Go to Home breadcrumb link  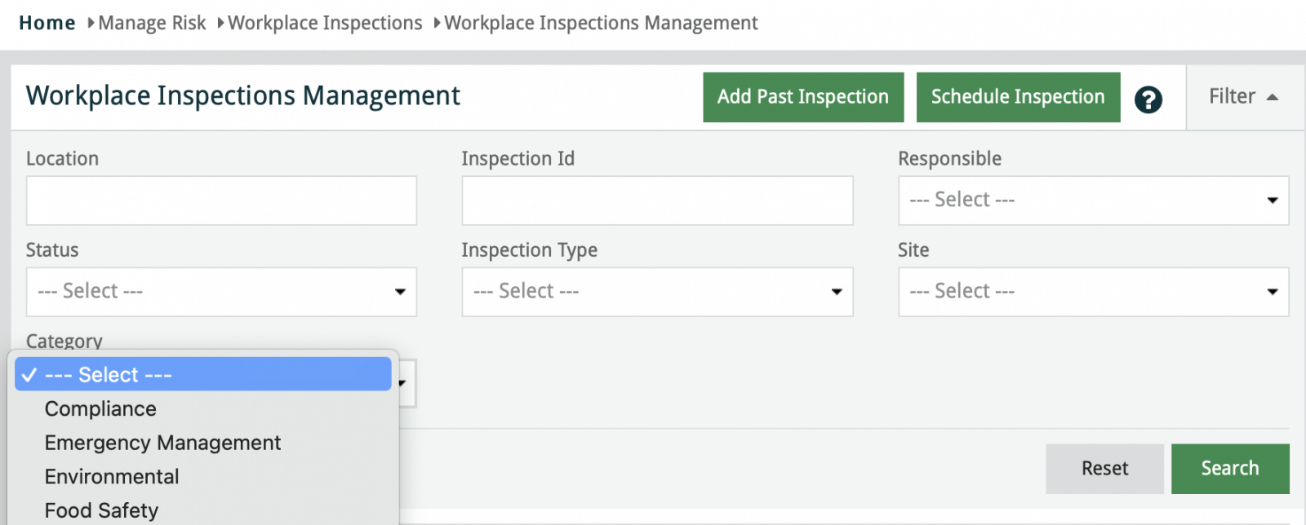click(x=47, y=23)
